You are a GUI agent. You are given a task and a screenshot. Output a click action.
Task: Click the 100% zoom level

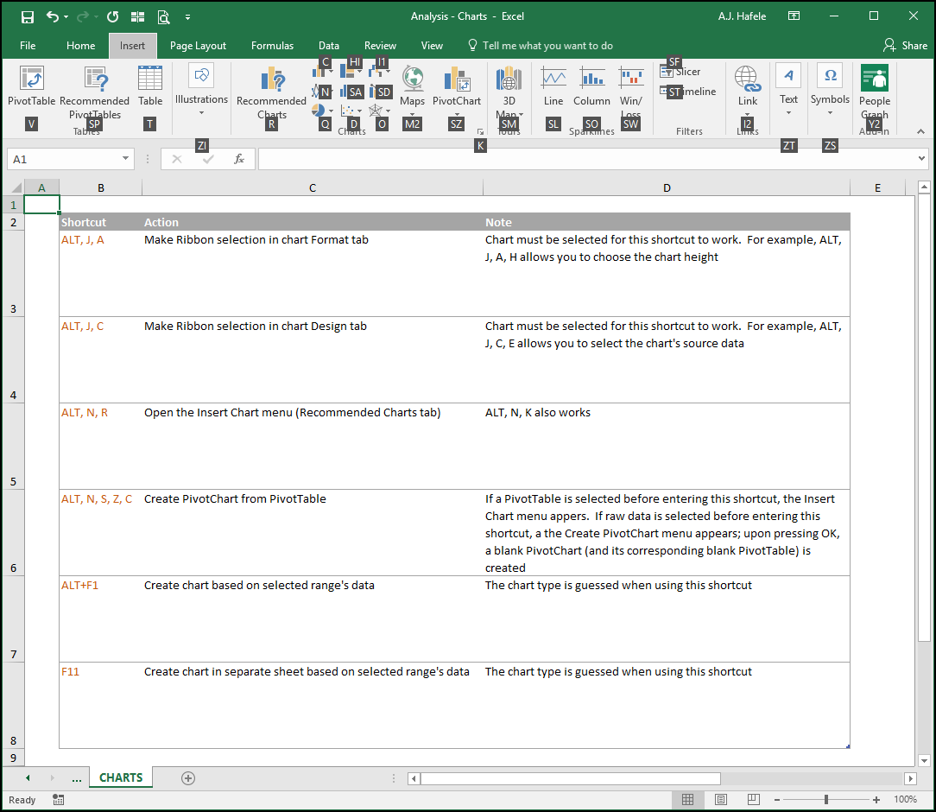905,799
